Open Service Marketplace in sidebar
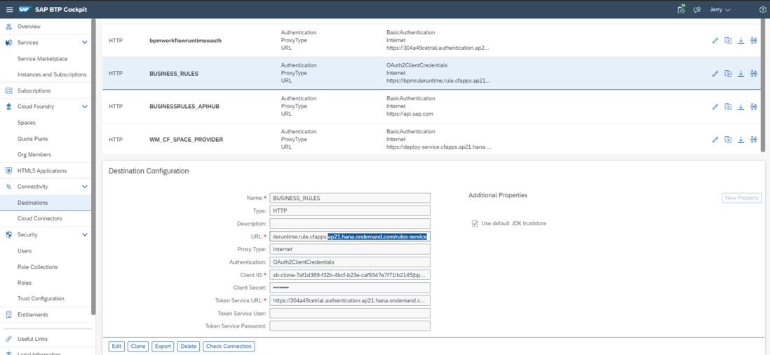Viewport: 770px width, 355px height. pyautogui.click(x=42, y=59)
